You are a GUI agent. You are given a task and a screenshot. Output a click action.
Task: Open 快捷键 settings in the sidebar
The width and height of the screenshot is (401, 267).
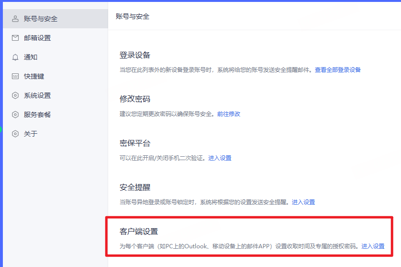(55, 76)
